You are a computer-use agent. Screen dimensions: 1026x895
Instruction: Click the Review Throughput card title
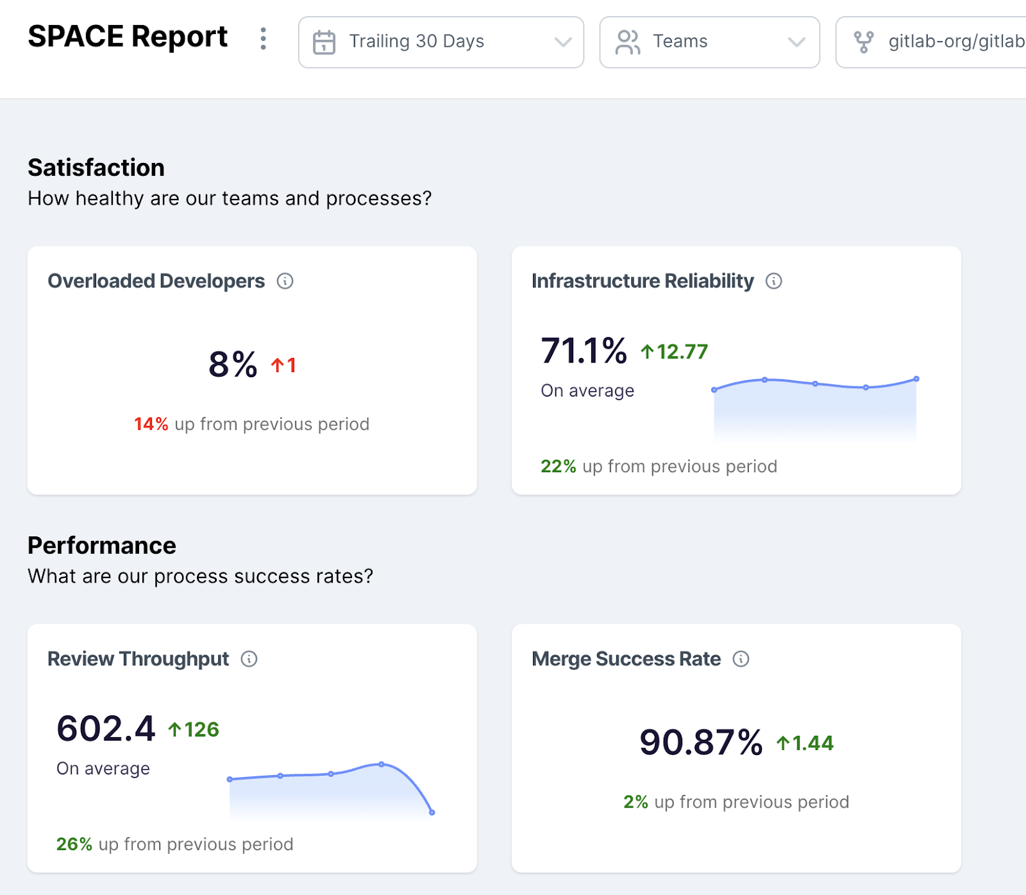[x=138, y=659]
